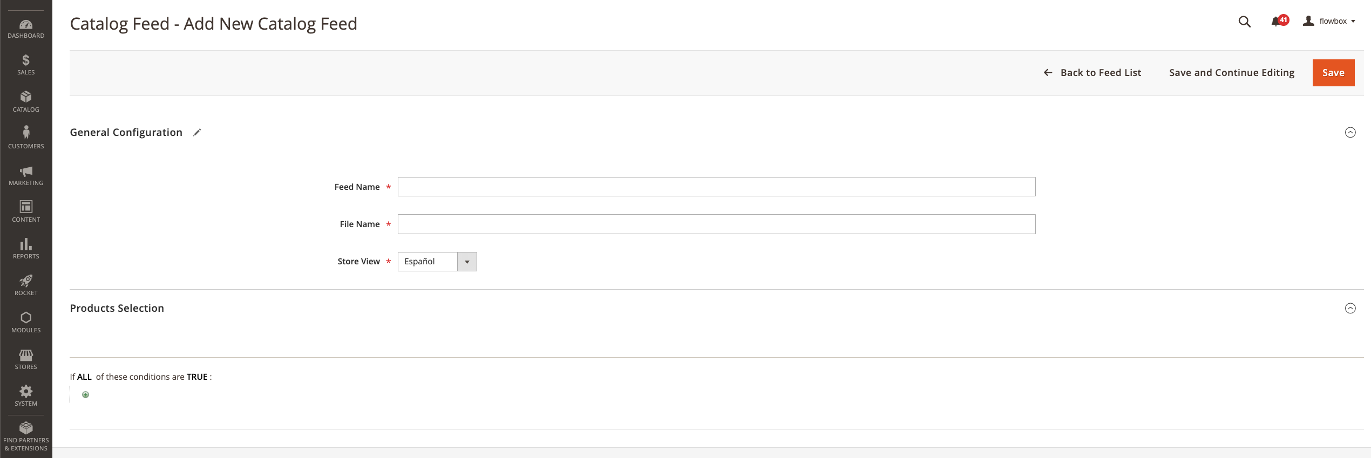Viewport: 1371px width, 458px height.
Task: Open the notifications bell
Action: pos(1277,22)
